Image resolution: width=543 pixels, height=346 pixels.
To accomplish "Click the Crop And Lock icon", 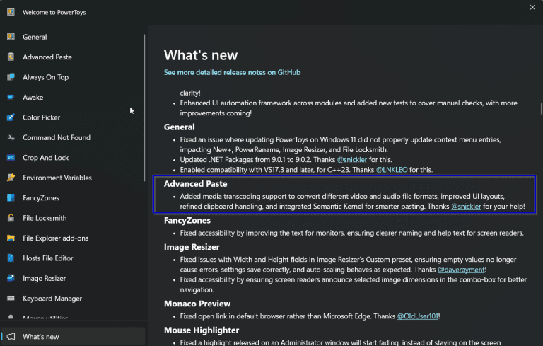I will (11, 157).
